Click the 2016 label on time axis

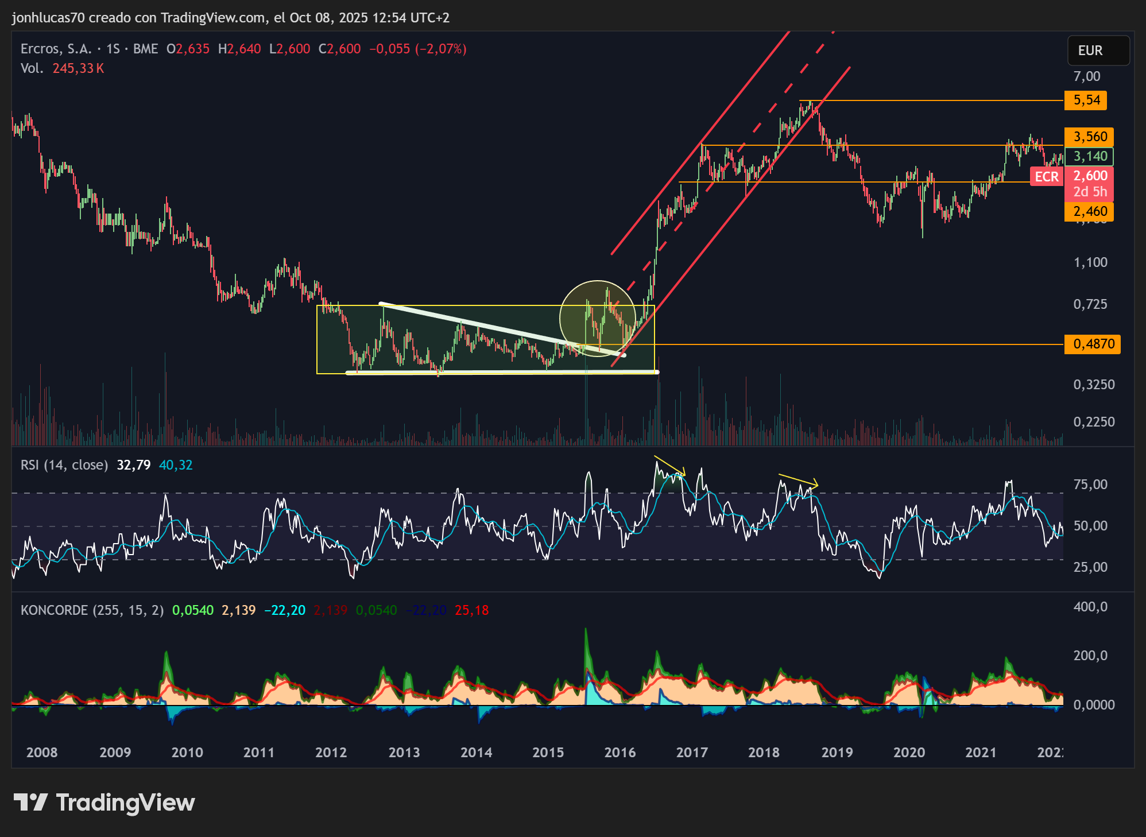pos(620,753)
